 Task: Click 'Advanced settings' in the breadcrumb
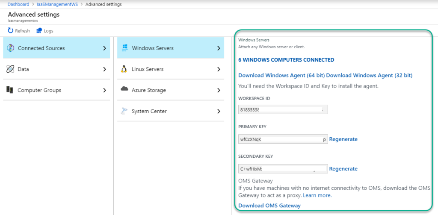click(104, 4)
